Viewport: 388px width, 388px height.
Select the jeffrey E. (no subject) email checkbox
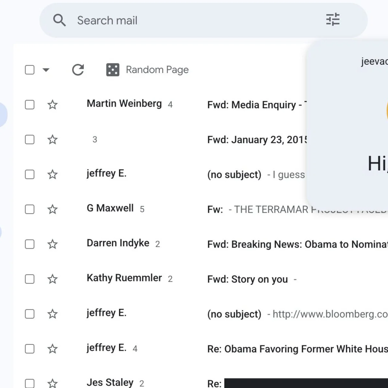coord(29,174)
